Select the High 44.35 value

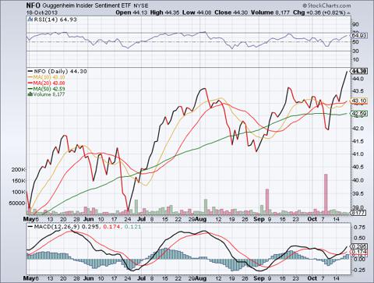pos(164,12)
